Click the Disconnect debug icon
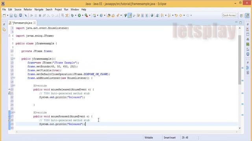252x141 pixels. (44, 16)
